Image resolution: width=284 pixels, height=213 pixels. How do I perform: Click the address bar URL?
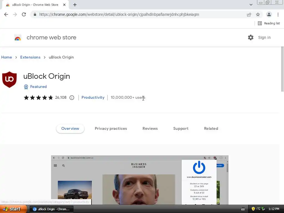(119, 14)
